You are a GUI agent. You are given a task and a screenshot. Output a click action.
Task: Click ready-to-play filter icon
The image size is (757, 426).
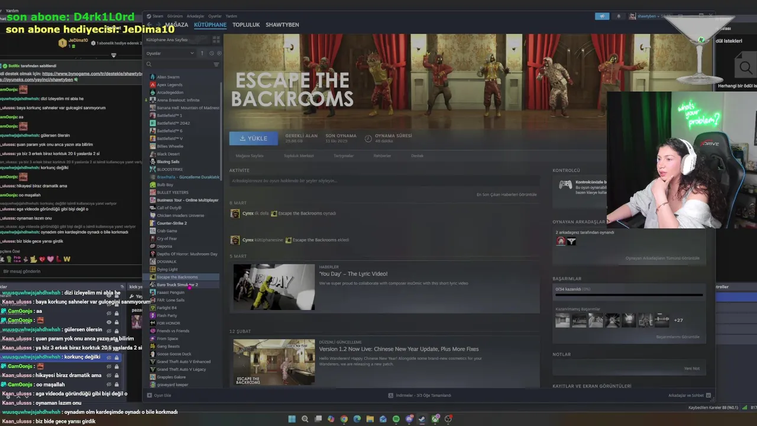[x=219, y=53]
